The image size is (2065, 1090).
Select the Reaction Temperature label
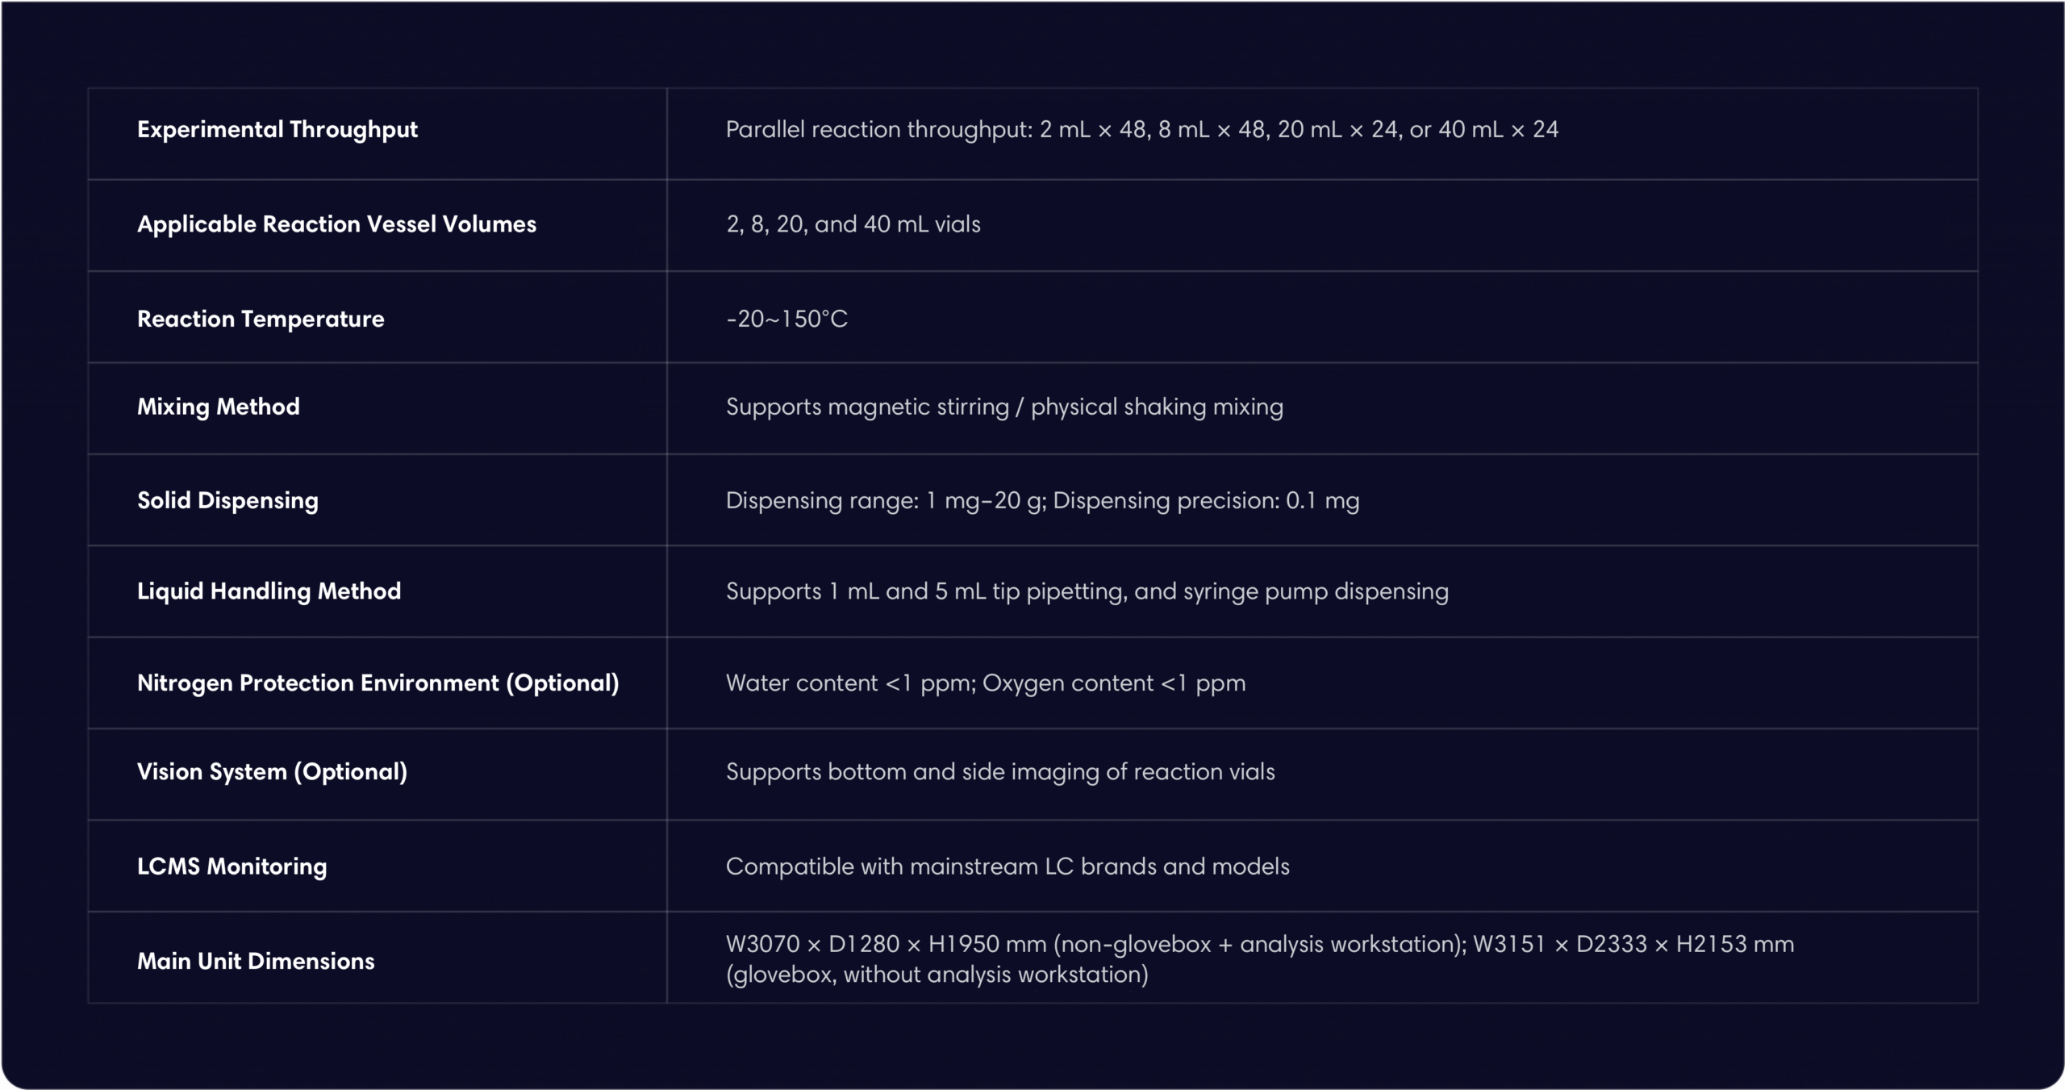[261, 319]
